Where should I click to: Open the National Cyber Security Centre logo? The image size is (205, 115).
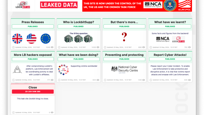[x=125, y=69]
